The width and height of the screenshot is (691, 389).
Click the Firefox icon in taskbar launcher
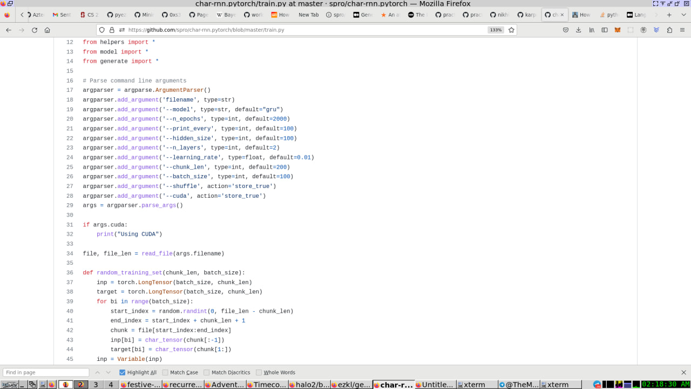point(52,385)
